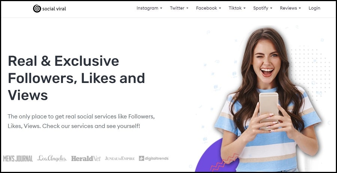This screenshot has height=173, width=337.
Task: Click the Men's Journal logo
Action: point(18,158)
